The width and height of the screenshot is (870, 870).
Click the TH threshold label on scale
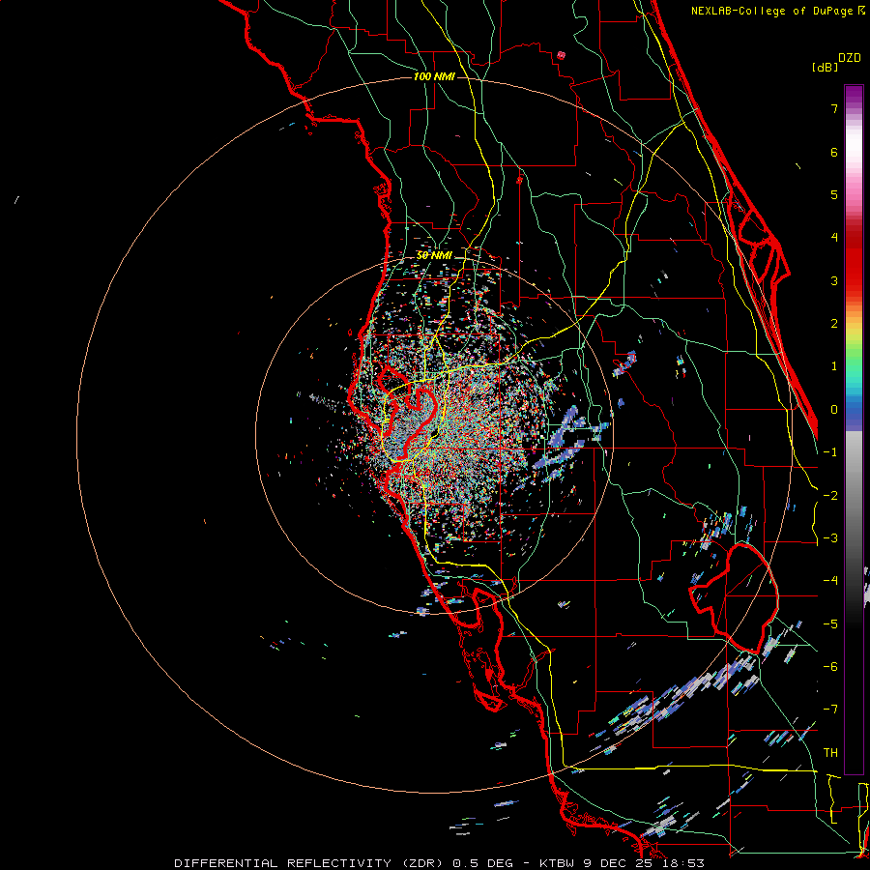tap(830, 753)
